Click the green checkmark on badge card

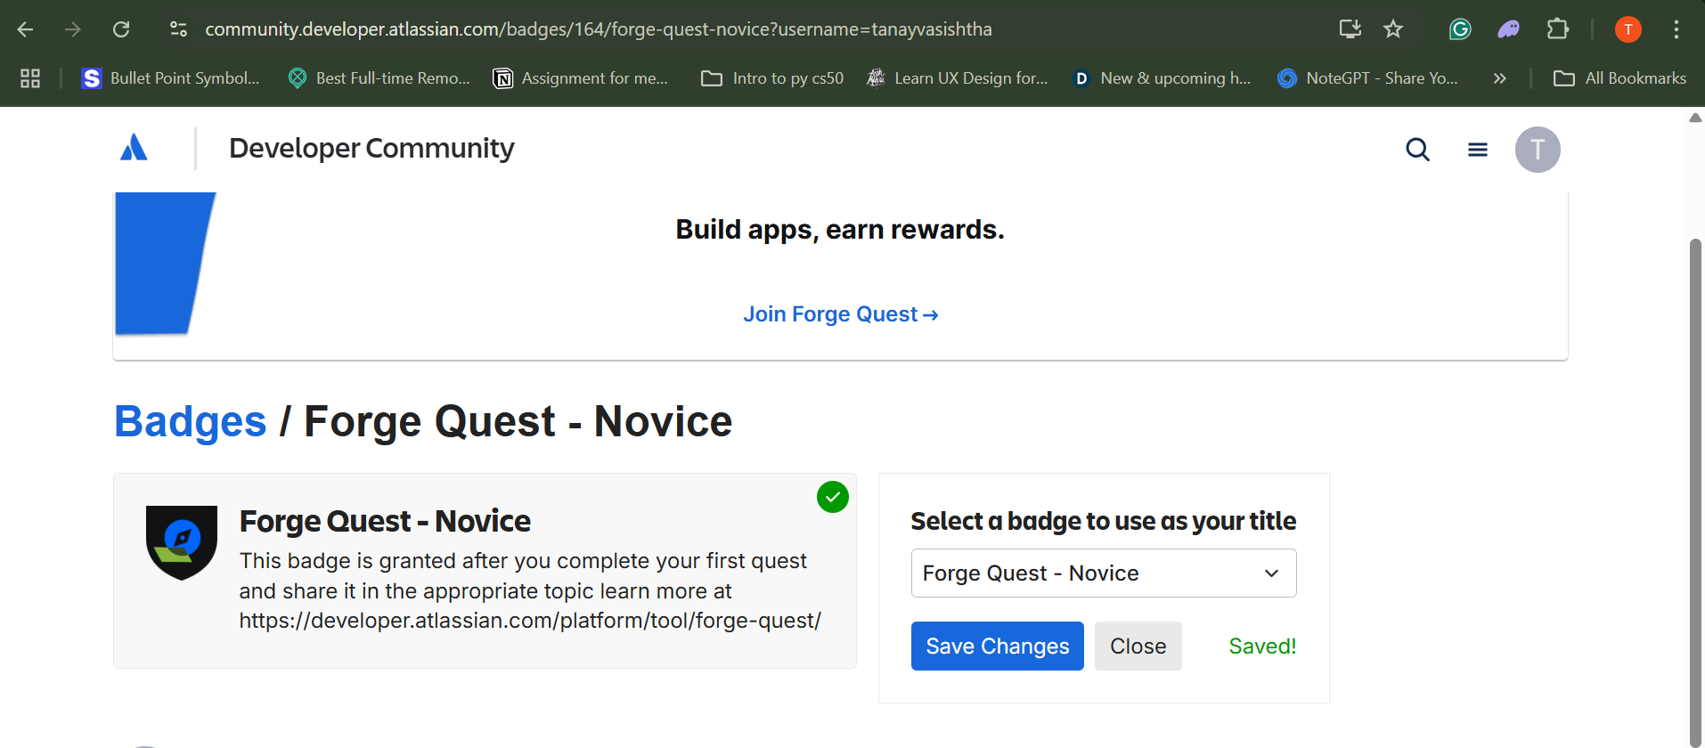tap(833, 497)
